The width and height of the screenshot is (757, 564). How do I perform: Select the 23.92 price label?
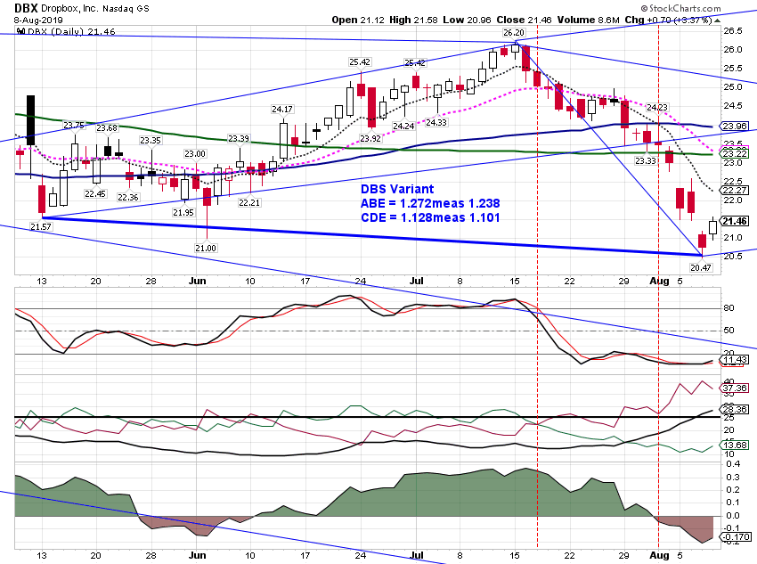click(370, 139)
